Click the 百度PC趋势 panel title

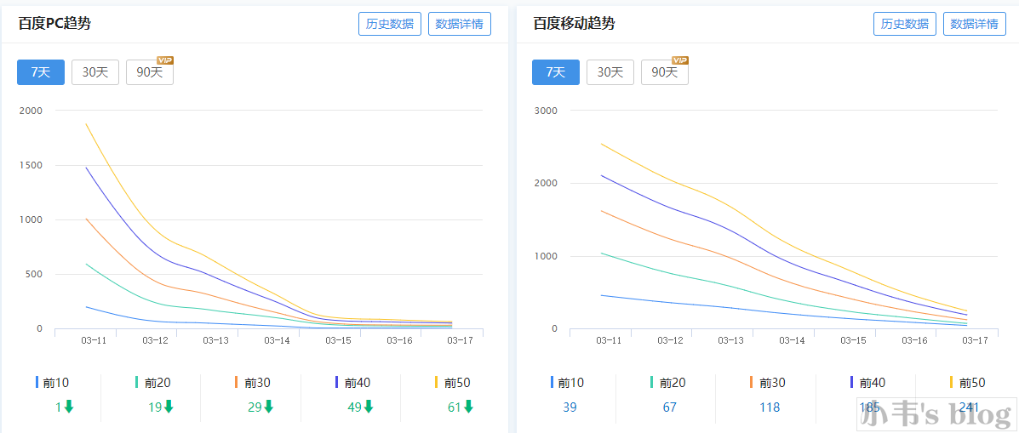point(54,24)
